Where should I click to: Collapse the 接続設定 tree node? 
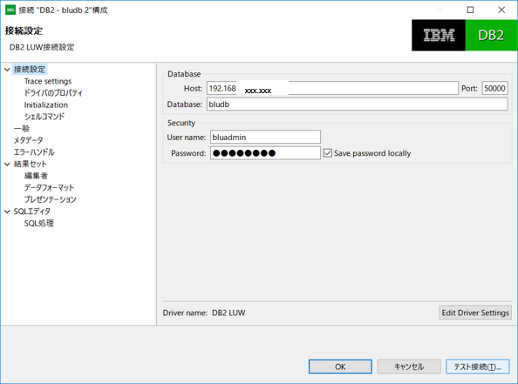(7, 70)
